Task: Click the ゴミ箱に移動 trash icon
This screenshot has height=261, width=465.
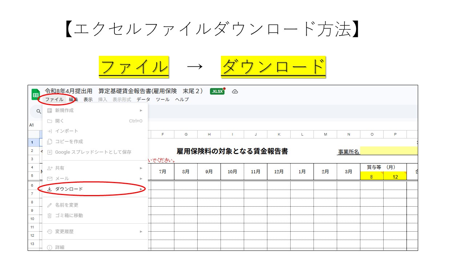Action: [x=49, y=216]
